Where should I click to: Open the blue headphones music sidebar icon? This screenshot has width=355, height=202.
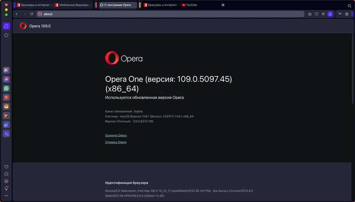pos(6,125)
